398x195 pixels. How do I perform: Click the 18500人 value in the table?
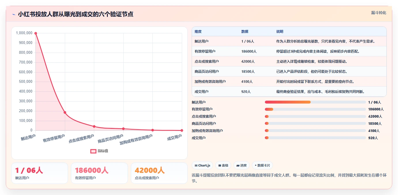tap(248, 72)
